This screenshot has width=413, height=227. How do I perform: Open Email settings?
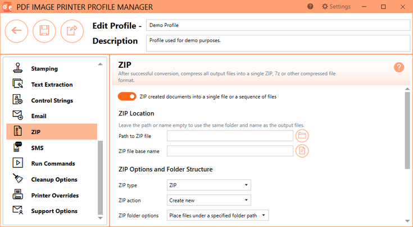(52, 116)
